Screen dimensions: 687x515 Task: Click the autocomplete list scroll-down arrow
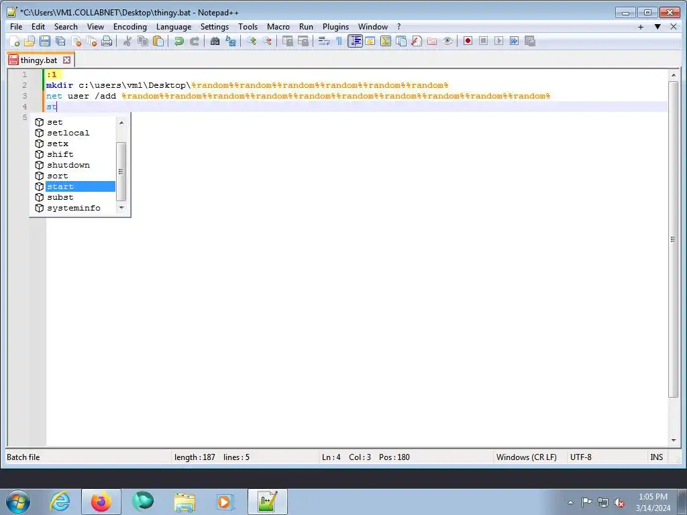pos(121,208)
